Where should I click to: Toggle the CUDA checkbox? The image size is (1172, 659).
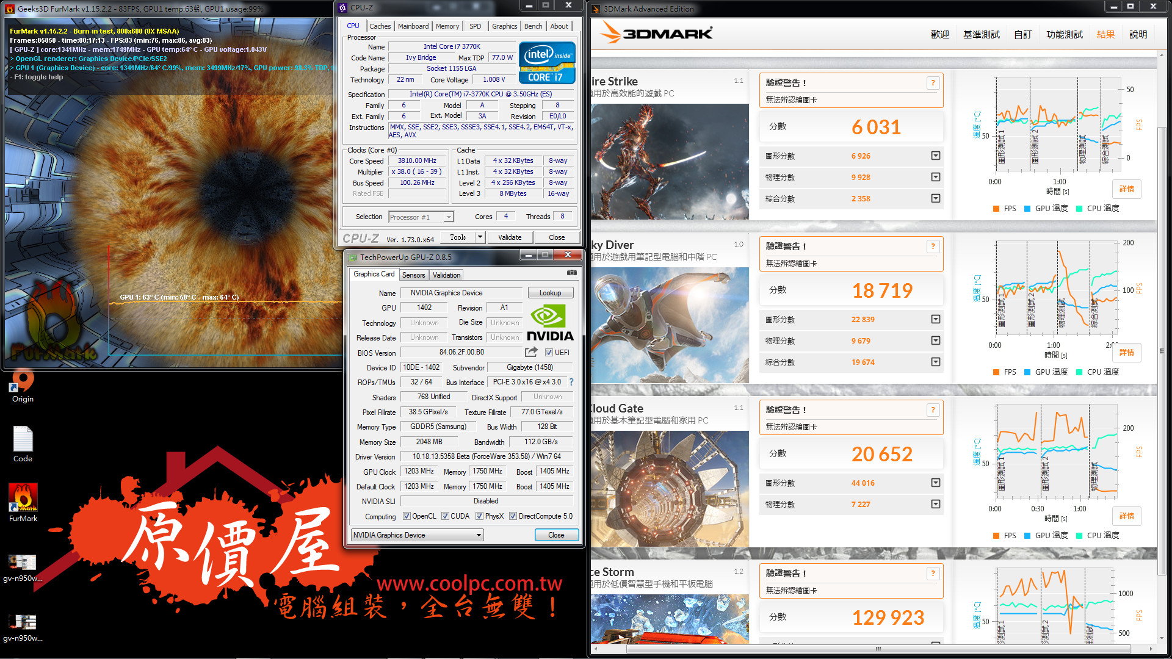click(445, 516)
